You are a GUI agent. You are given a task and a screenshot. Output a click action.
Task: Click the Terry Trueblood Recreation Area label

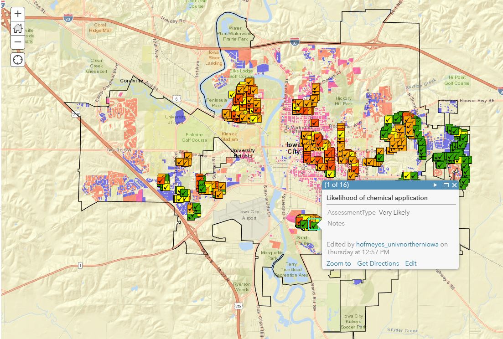[x=291, y=269]
